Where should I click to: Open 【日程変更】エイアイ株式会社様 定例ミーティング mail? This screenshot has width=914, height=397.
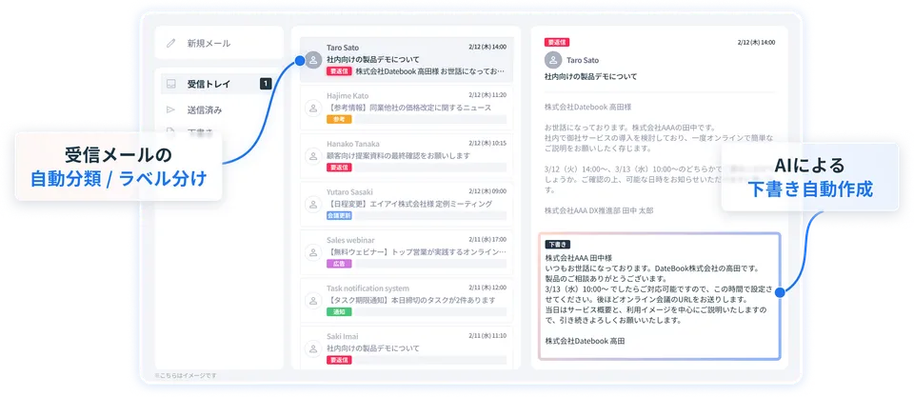(407, 204)
